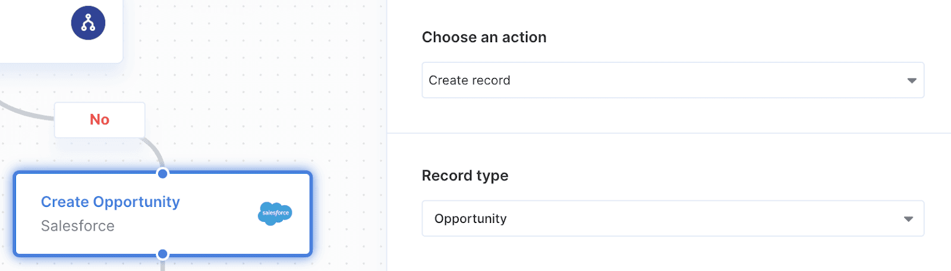
Task: Click the "Salesforce" subtitle on the node
Action: [77, 226]
